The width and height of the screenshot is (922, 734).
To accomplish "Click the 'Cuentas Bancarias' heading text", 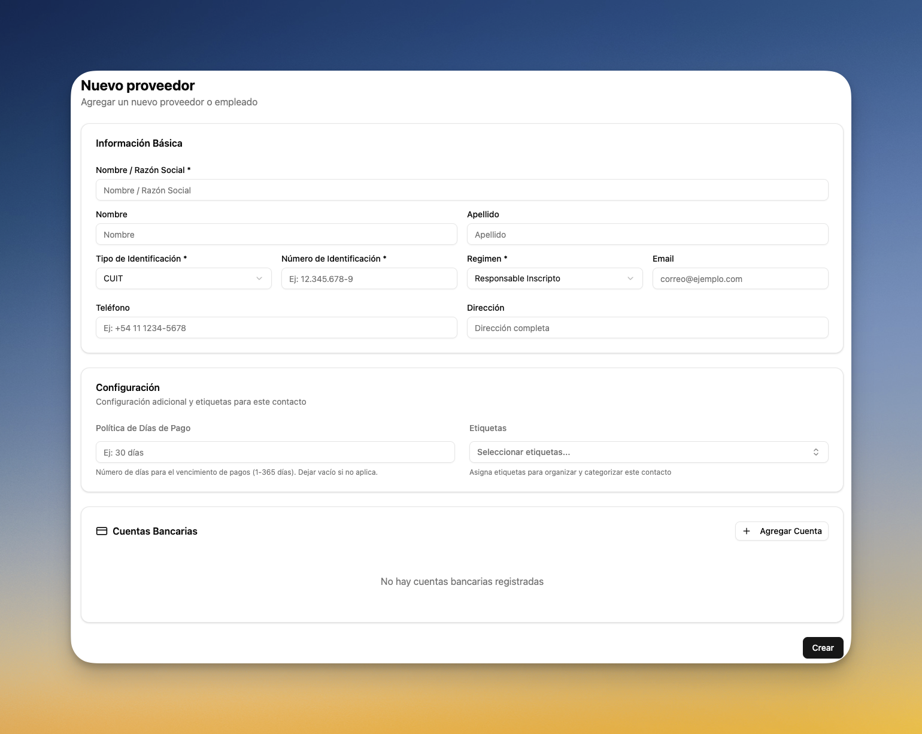I will [x=154, y=531].
